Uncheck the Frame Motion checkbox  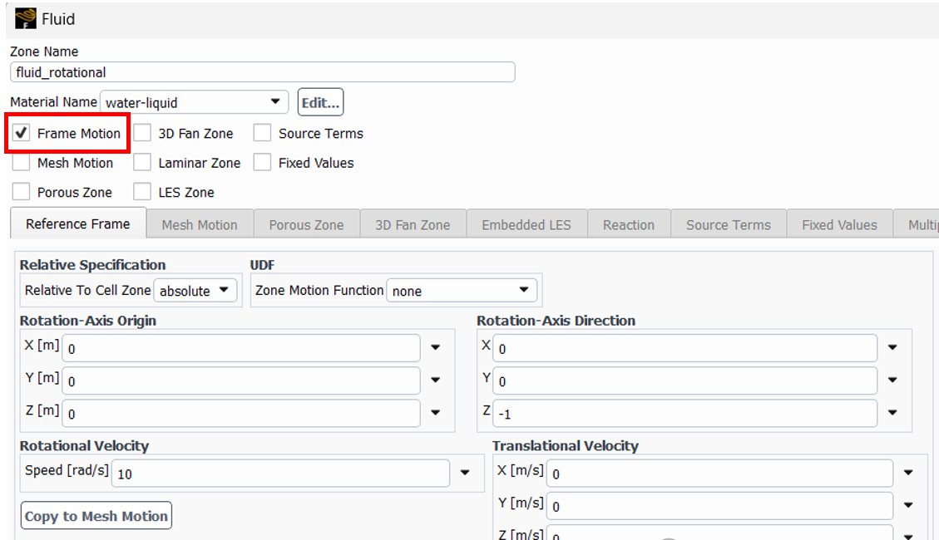click(x=22, y=134)
